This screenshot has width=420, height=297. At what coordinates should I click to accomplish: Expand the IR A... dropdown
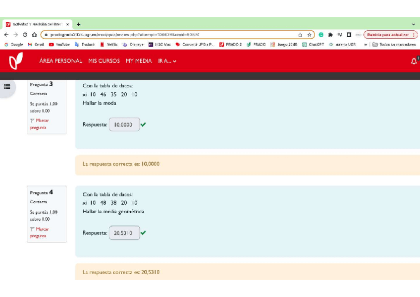coord(167,61)
